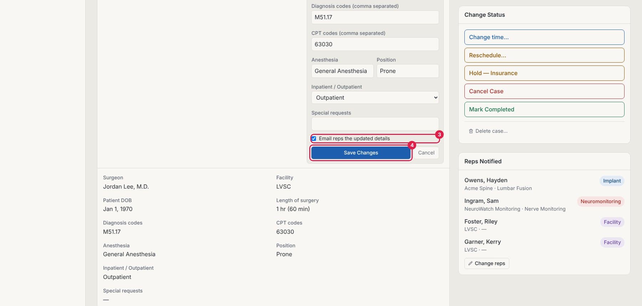This screenshot has height=306, width=642.
Task: Click the Special requests input field
Action: (x=375, y=124)
